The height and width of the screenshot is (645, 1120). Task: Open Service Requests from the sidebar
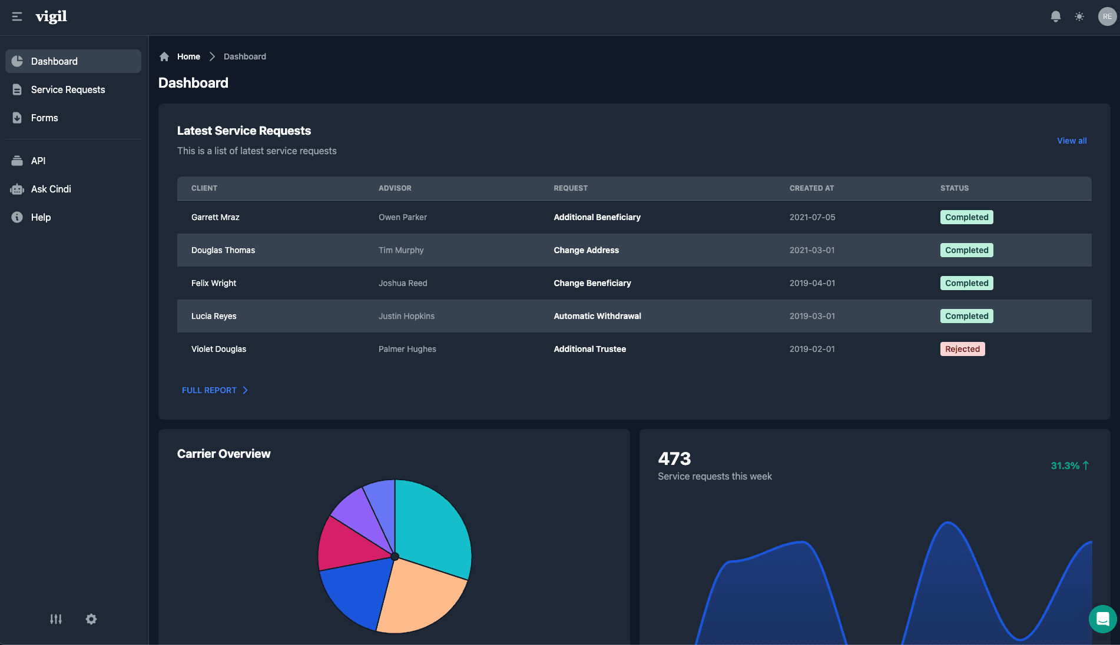pyautogui.click(x=68, y=89)
